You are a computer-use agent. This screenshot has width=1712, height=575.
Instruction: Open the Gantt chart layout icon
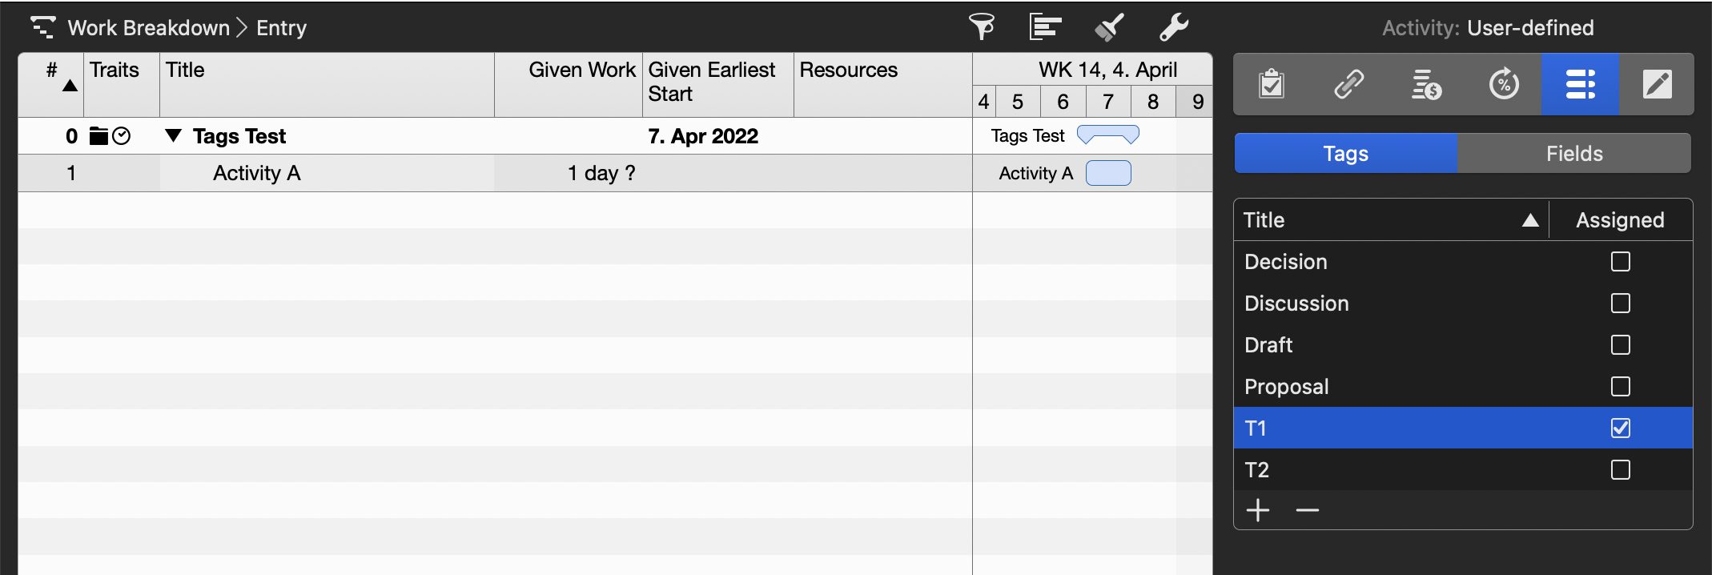(x=1045, y=27)
